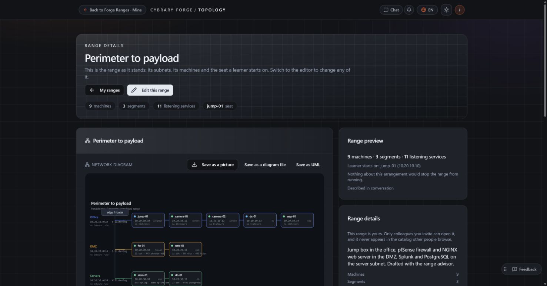The height and width of the screenshot is (286, 547).
Task: Click Feedback speech bubble icon
Action: pos(514,269)
